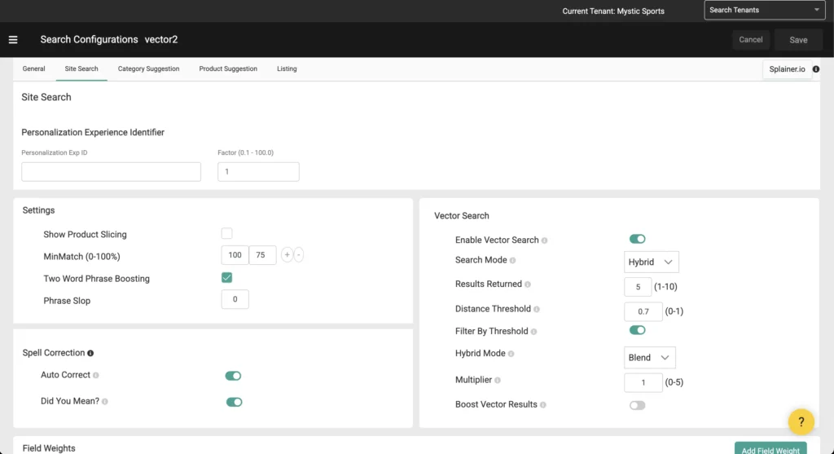
Task: Uncheck Two Word Phrase Boosting checkbox
Action: coord(226,278)
